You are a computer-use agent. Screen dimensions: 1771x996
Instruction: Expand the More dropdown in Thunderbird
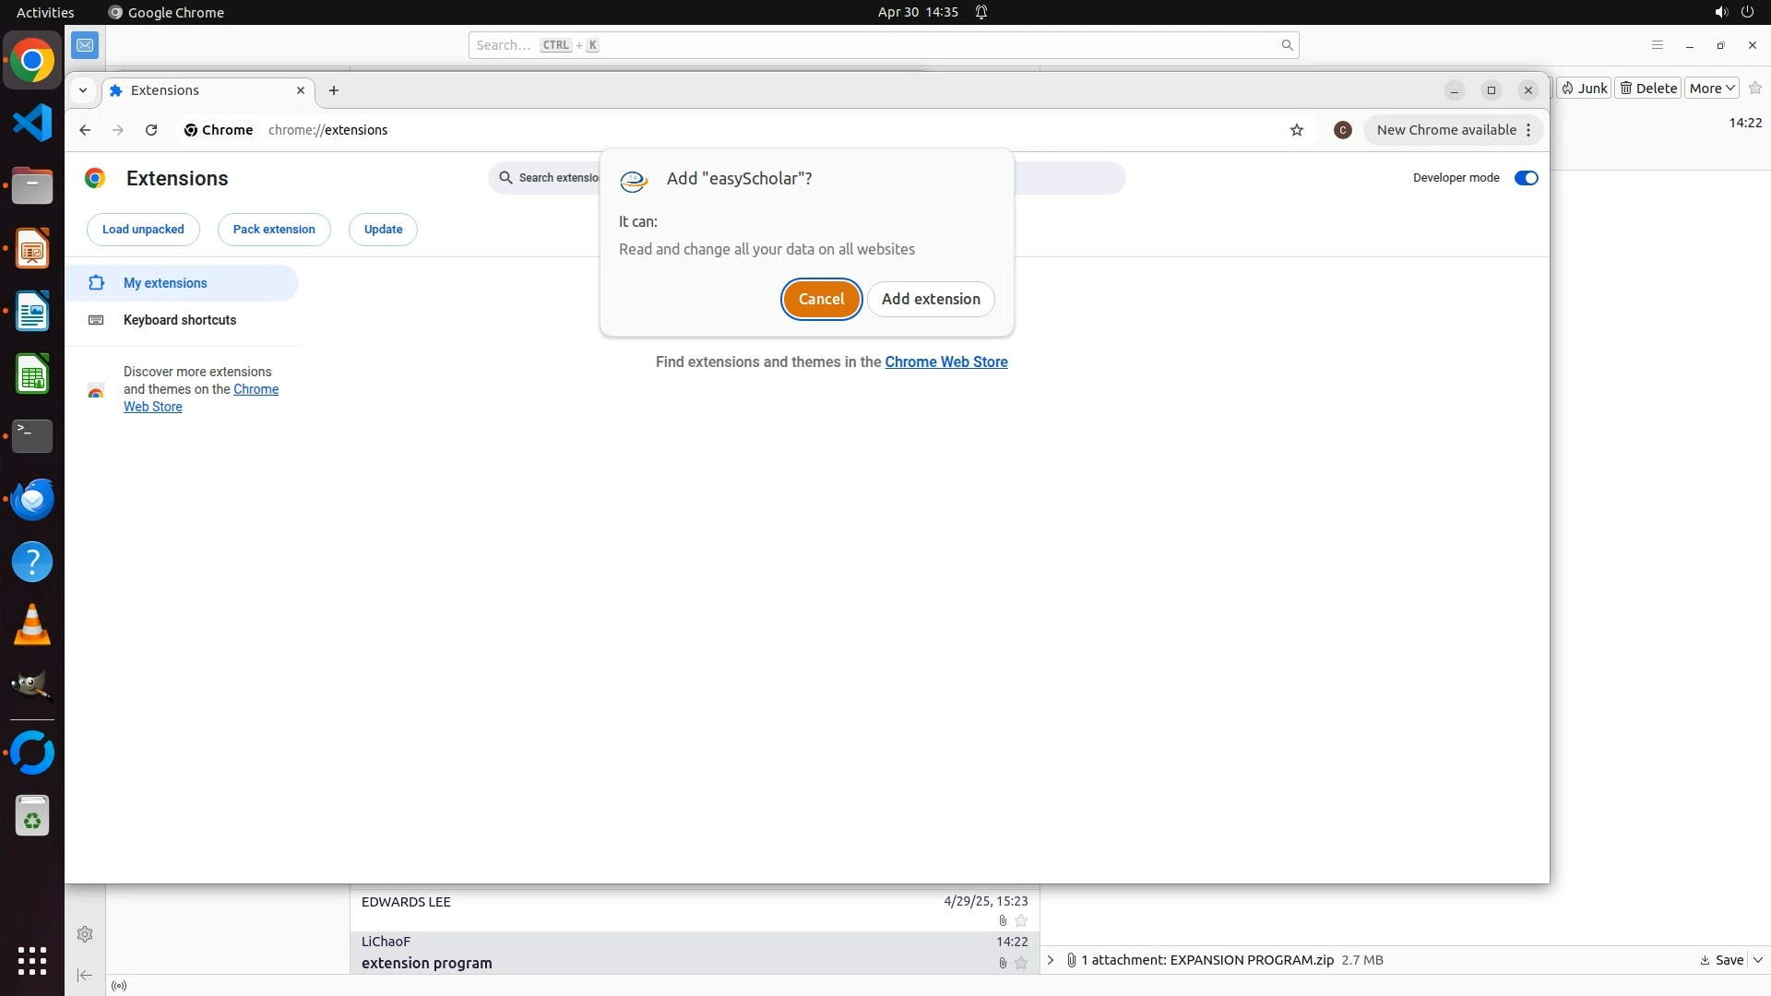click(1711, 89)
